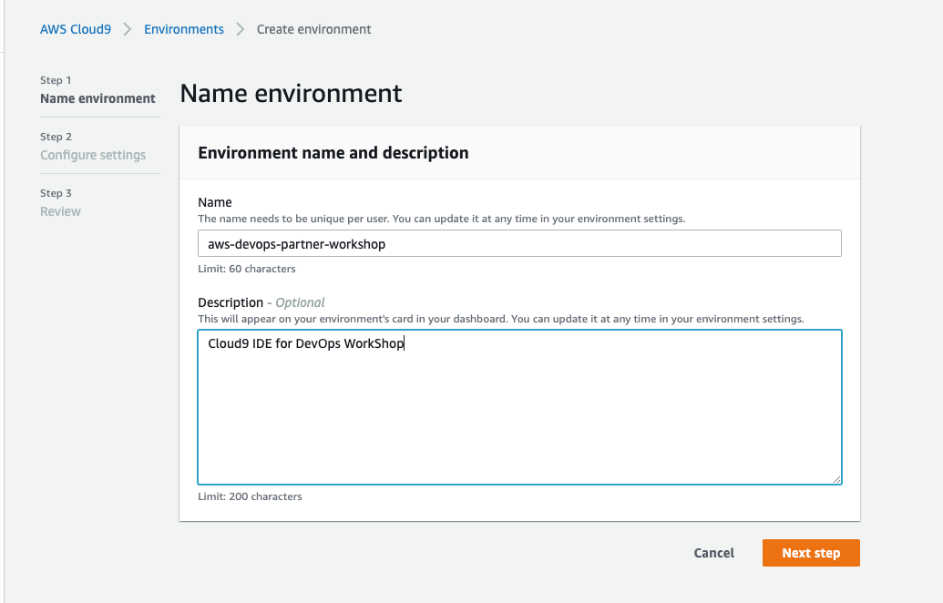Open the AWS Cloud9 breadcrumb link
This screenshot has width=943, height=603.
tap(76, 29)
